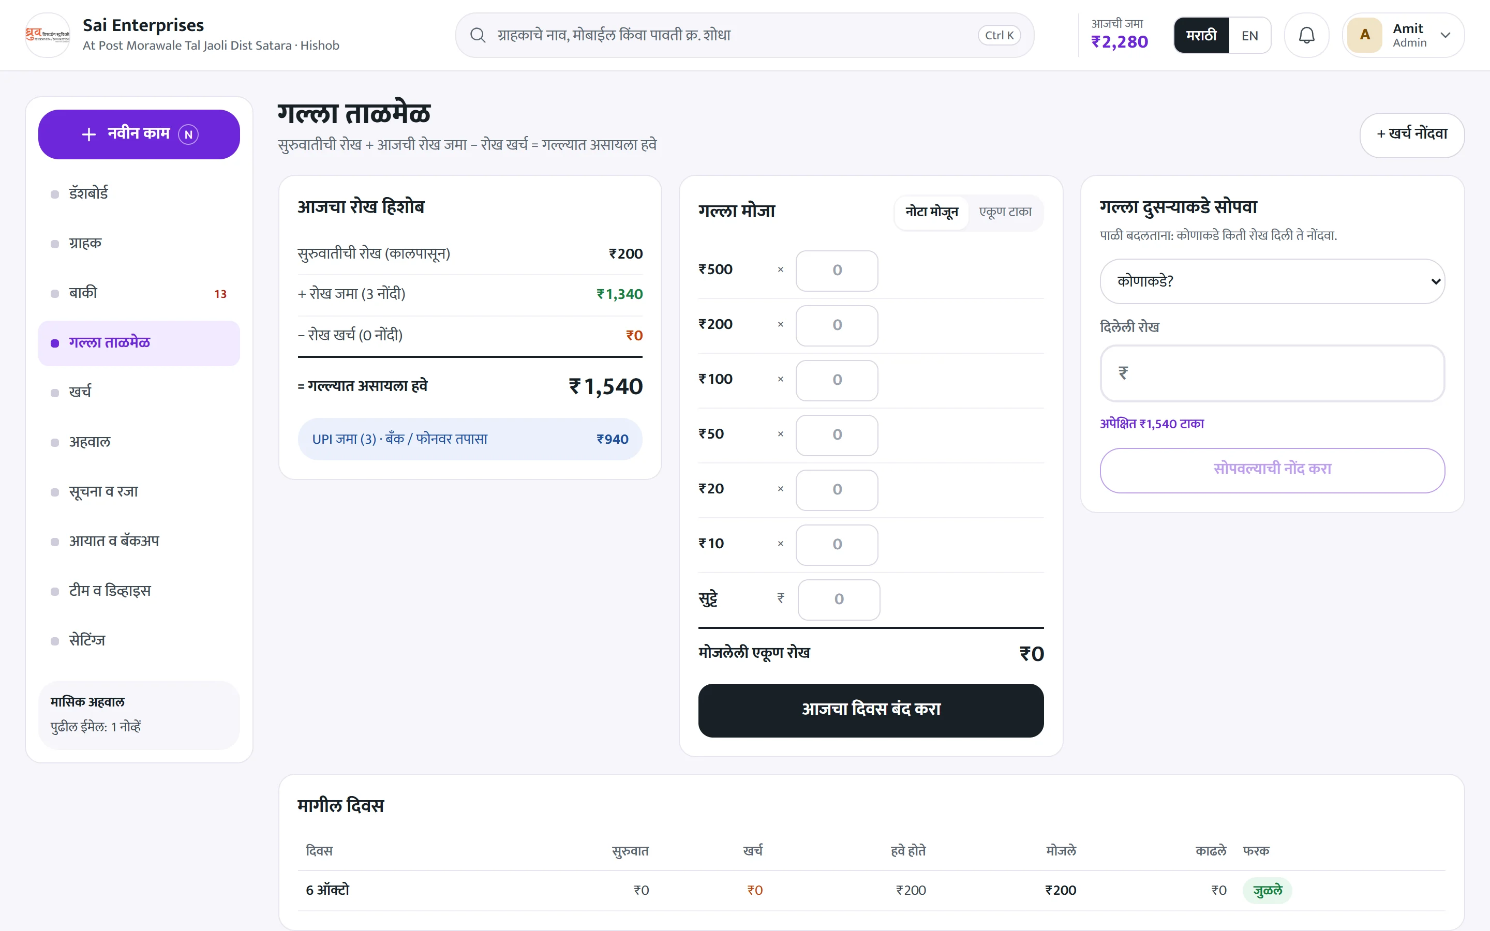This screenshot has height=931, width=1490.
Task: Click the UPI जमा (3) banner
Action: pos(470,439)
